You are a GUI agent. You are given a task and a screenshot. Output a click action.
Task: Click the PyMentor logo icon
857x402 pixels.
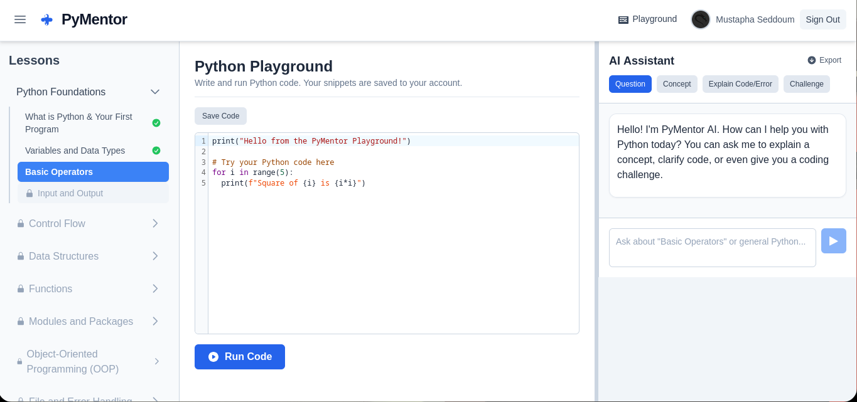coord(46,19)
